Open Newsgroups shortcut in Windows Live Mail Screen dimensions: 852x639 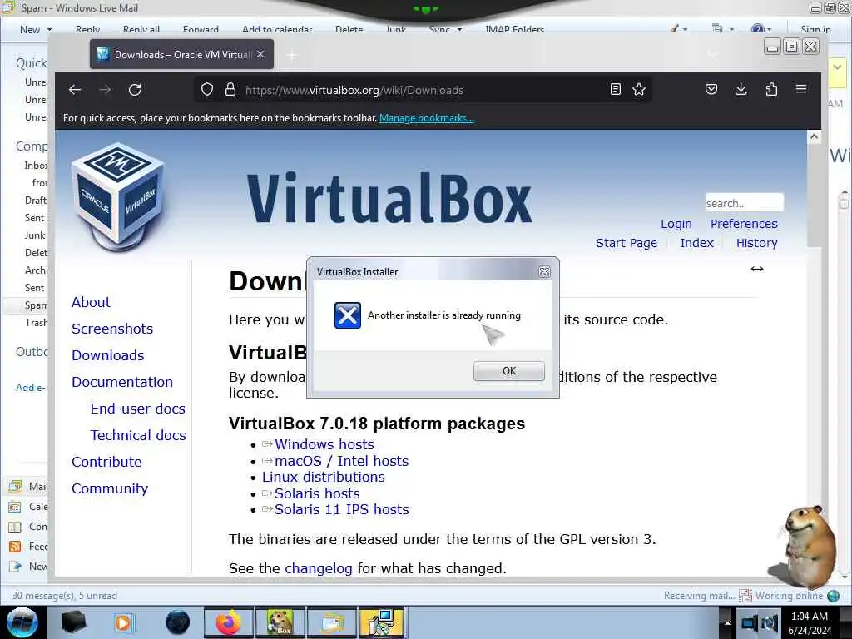coord(28,567)
